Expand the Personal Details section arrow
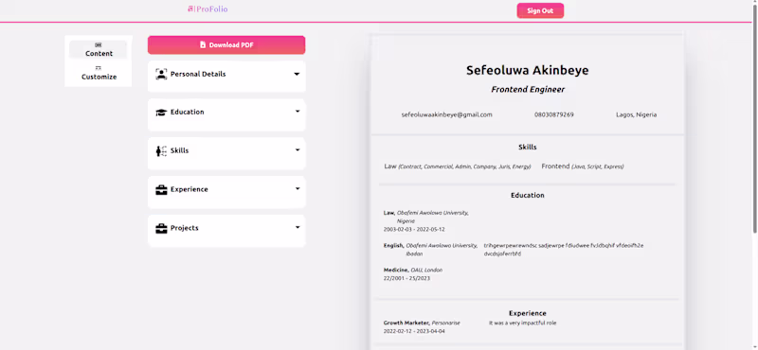This screenshot has height=350, width=758. (297, 75)
